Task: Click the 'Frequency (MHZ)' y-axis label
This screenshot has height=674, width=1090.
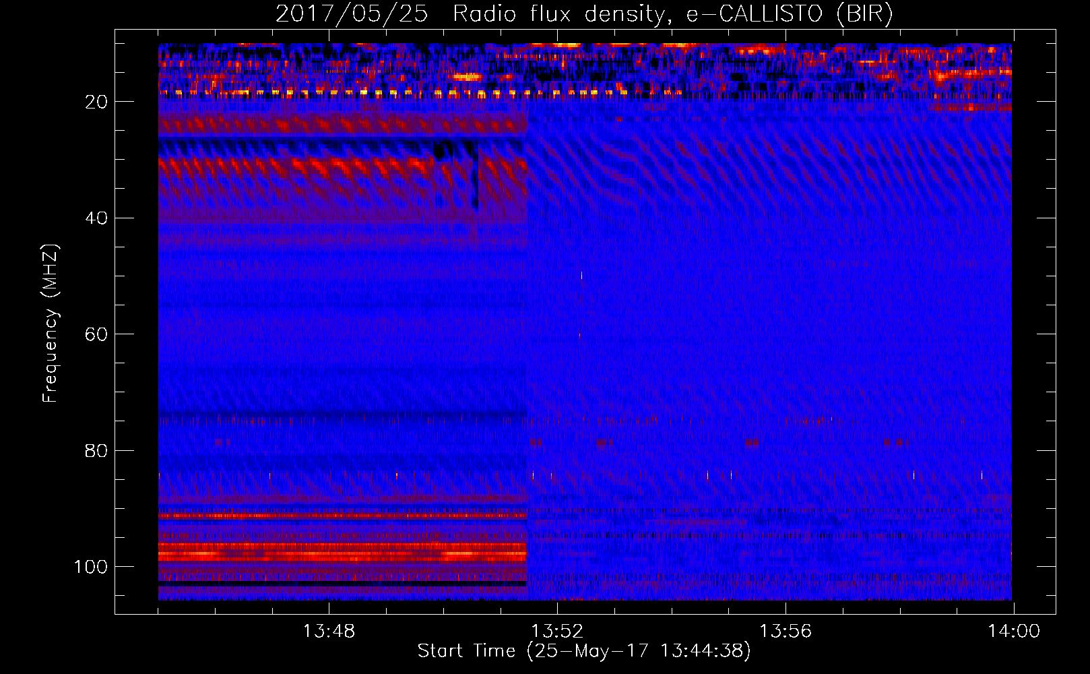Action: click(51, 324)
